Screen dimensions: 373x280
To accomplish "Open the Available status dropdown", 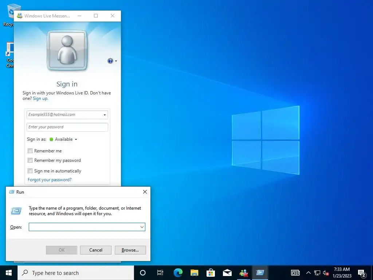I will click(x=66, y=139).
